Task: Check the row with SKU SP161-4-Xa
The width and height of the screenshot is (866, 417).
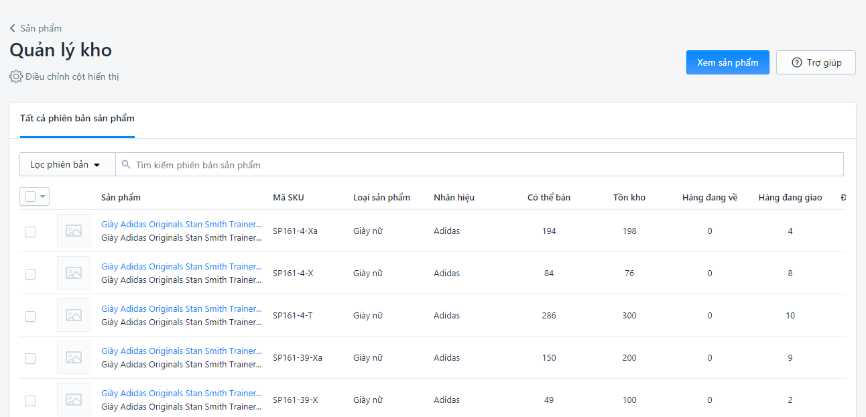Action: [x=30, y=232]
